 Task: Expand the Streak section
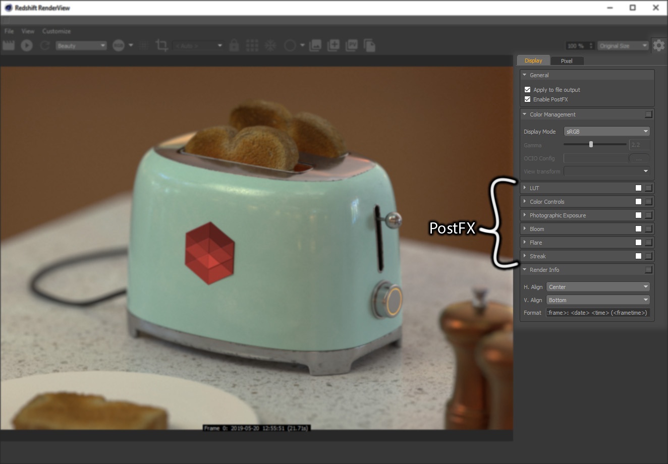pos(525,256)
